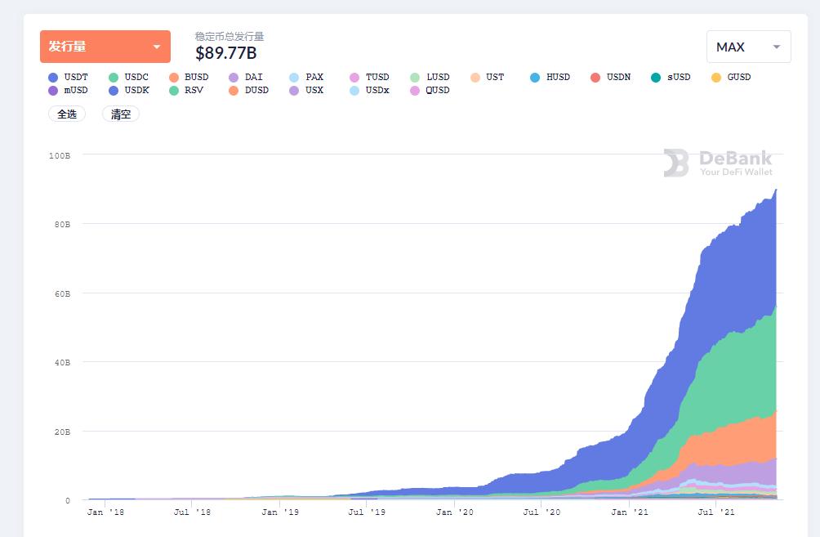Expand the arrow on orange 发行量 selector
Viewport: 820px width, 537px height.
(x=156, y=47)
